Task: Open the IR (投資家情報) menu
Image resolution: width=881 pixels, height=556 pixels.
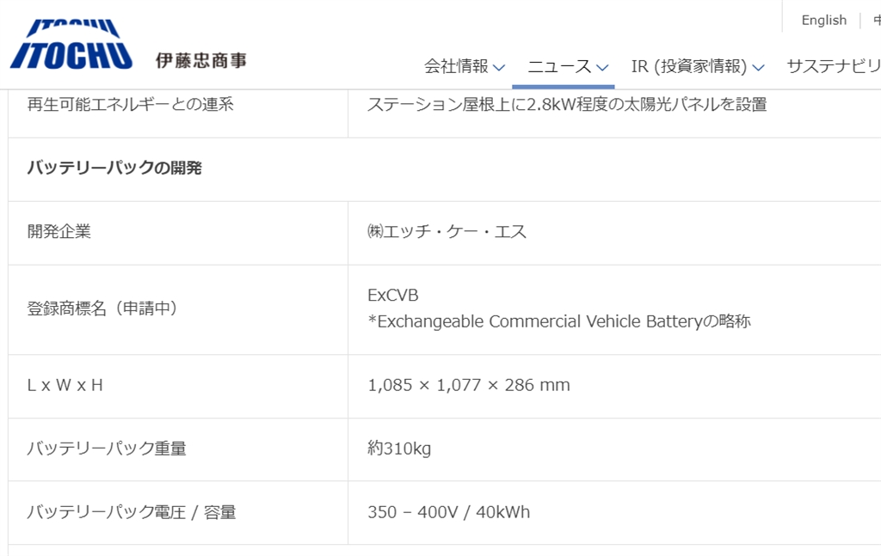Action: point(689,66)
